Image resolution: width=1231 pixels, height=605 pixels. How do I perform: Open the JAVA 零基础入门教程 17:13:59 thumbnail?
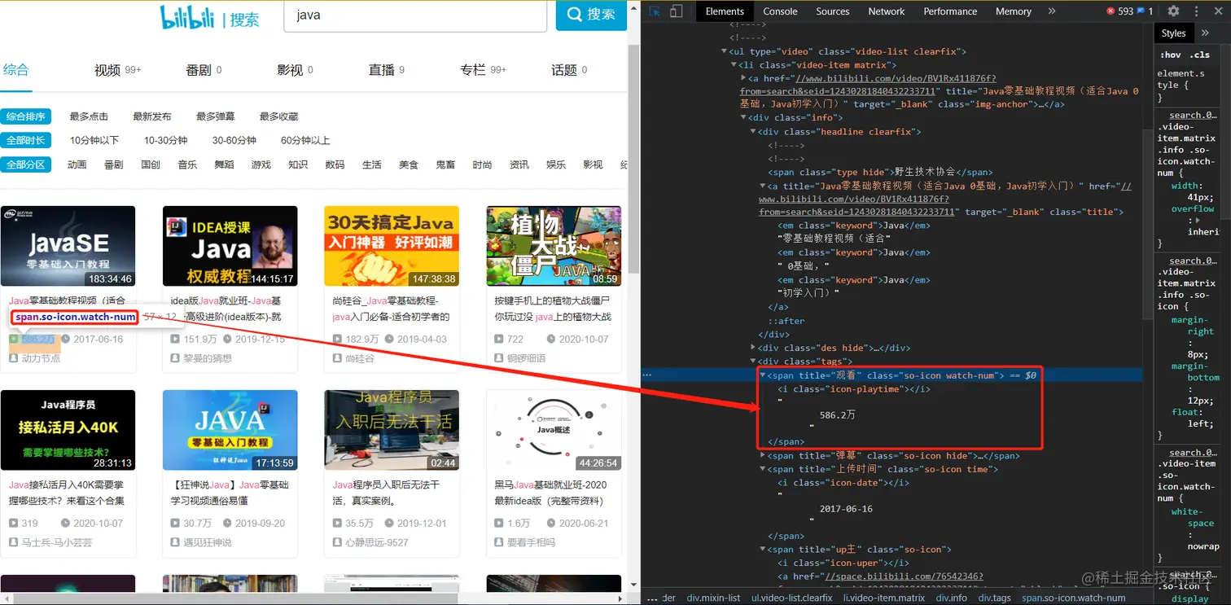pos(230,430)
